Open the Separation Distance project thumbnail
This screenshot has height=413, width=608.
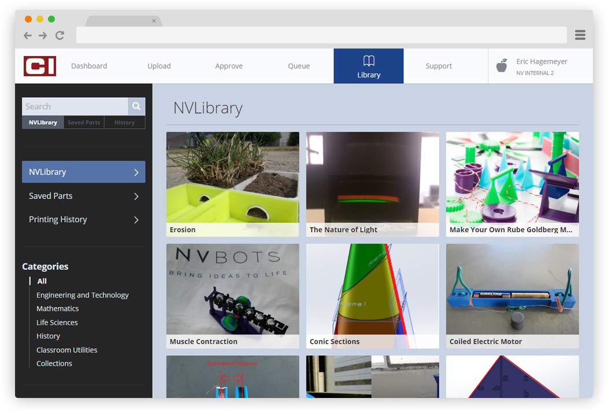pos(233,377)
